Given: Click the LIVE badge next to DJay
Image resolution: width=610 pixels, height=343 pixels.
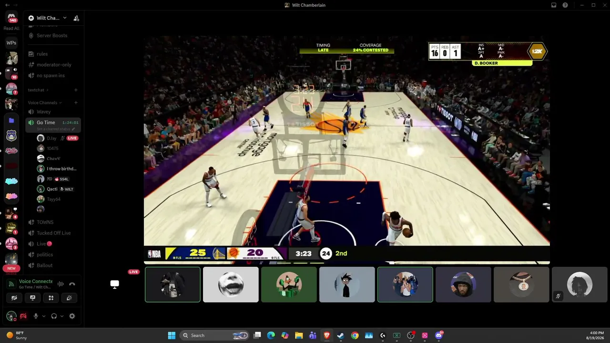Looking at the screenshot, I should 72,138.
